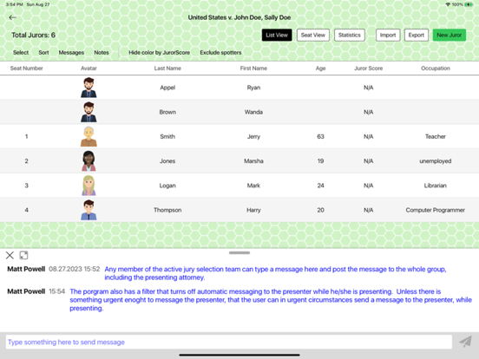Sort by Juror Score column header
Image resolution: width=479 pixels, height=359 pixels.
tap(369, 69)
